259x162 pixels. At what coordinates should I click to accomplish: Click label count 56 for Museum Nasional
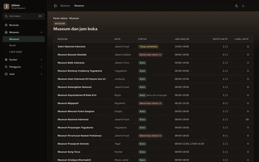click(x=247, y=120)
